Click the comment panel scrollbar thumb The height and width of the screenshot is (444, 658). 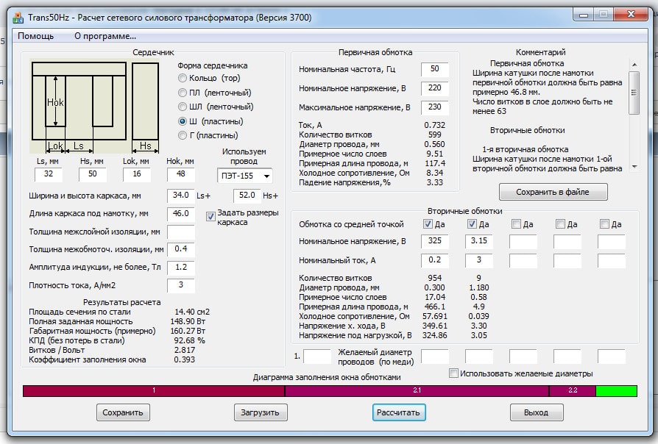634,92
